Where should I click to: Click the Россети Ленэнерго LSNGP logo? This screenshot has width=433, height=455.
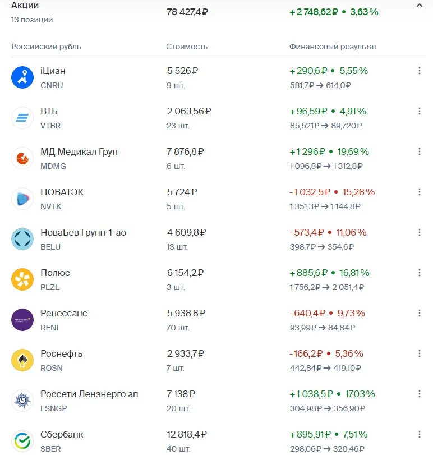(22, 401)
